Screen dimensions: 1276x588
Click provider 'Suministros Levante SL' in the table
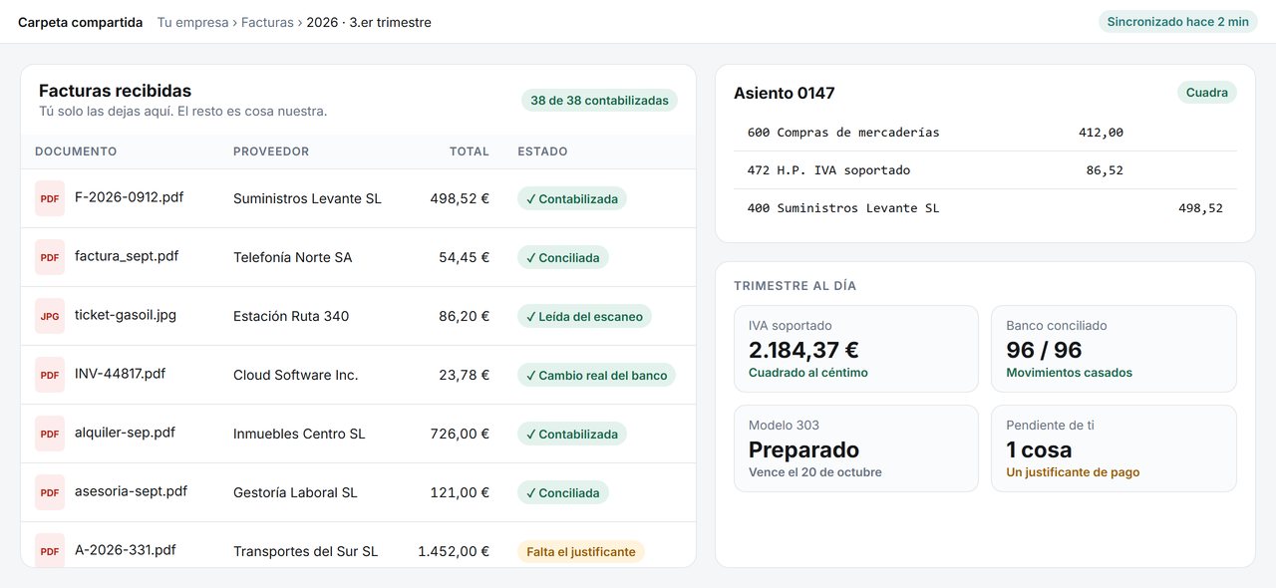pyautogui.click(x=307, y=198)
